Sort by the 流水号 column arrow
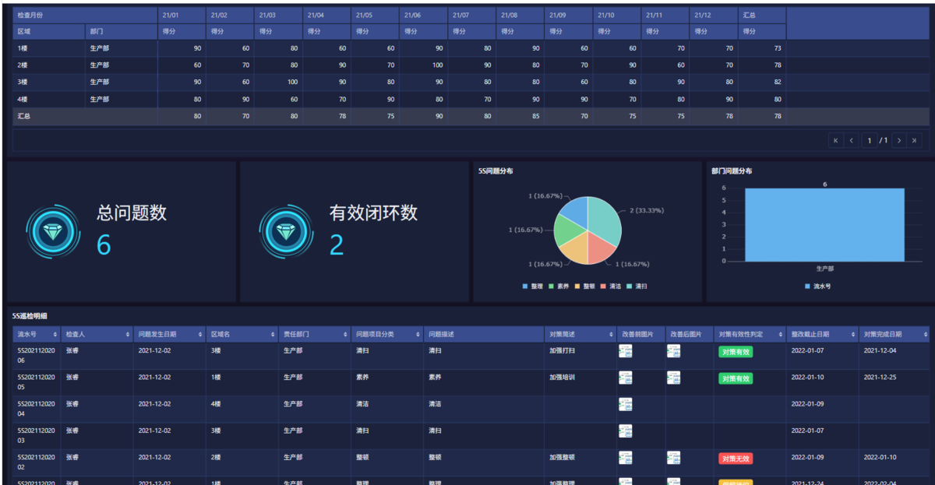Viewport: 935px width, 485px height. pyautogui.click(x=55, y=334)
